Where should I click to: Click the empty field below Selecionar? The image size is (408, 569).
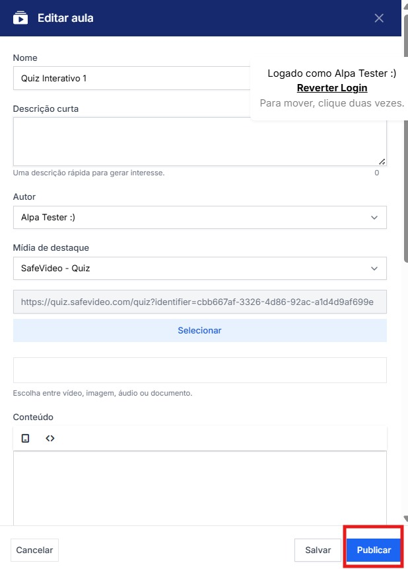(199, 370)
